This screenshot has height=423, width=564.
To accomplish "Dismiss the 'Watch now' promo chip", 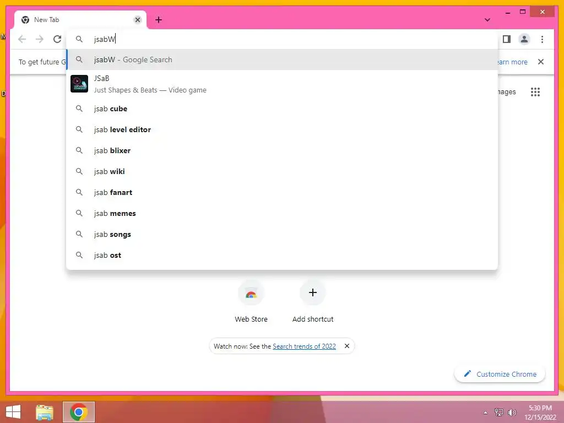I will tap(347, 346).
